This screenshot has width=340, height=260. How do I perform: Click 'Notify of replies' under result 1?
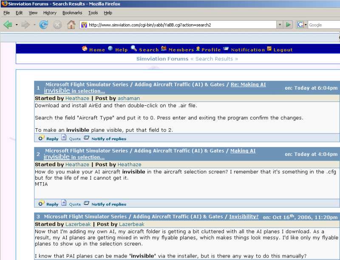pyautogui.click(x=109, y=139)
